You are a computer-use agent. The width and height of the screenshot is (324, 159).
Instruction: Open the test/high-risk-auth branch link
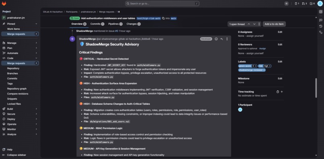(149, 18)
